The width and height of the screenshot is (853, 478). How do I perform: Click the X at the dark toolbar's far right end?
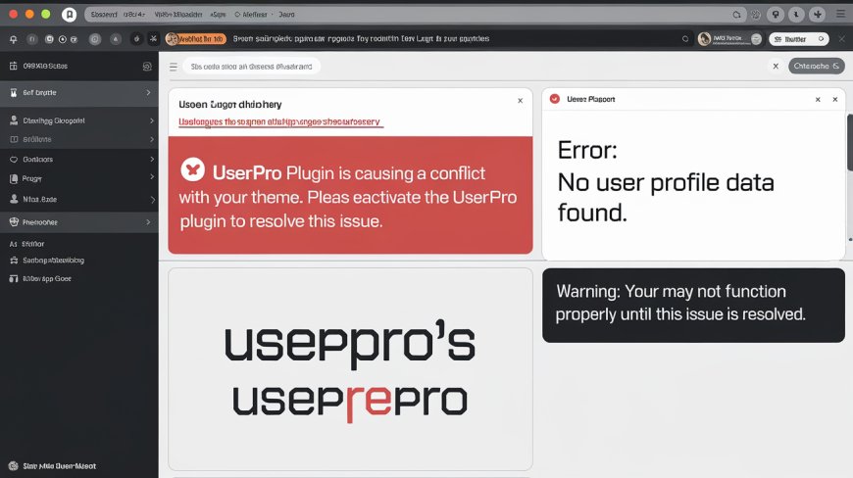842,38
